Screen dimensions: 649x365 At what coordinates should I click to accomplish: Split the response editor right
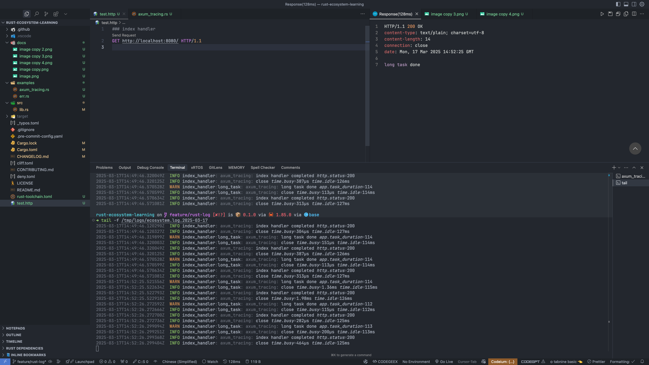coord(634,14)
